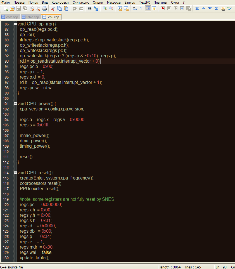The width and height of the screenshot is (235, 269).
Task: Collapse the CPU::power function fold
Action: coord(15,103)
